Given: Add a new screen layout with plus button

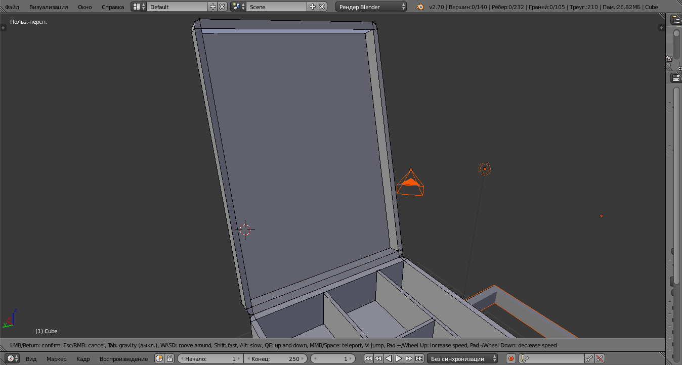Looking at the screenshot, I should click(x=213, y=7).
